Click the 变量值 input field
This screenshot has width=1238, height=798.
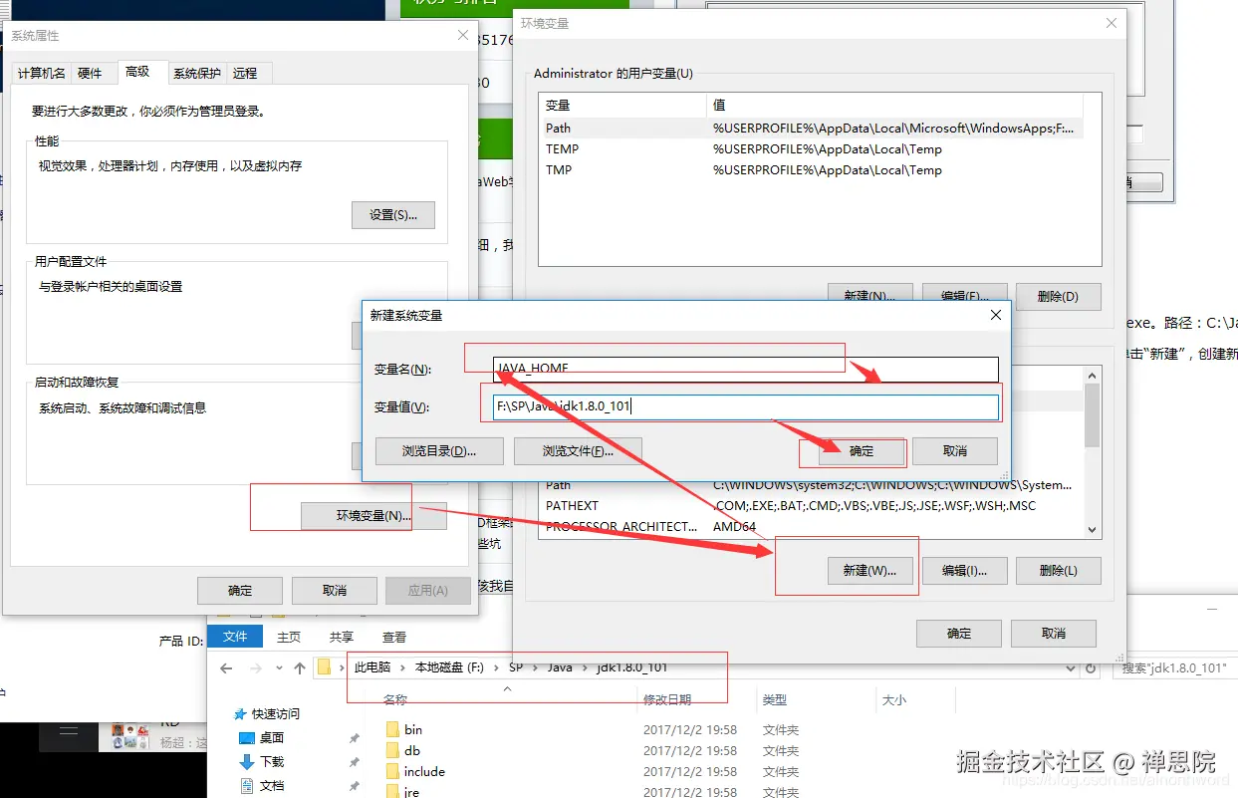click(x=745, y=406)
